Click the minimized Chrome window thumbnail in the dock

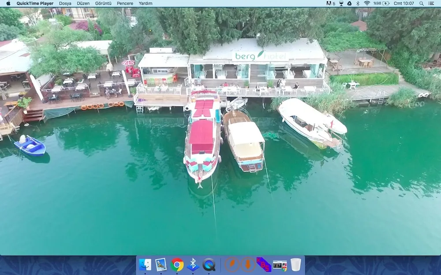[280, 264]
